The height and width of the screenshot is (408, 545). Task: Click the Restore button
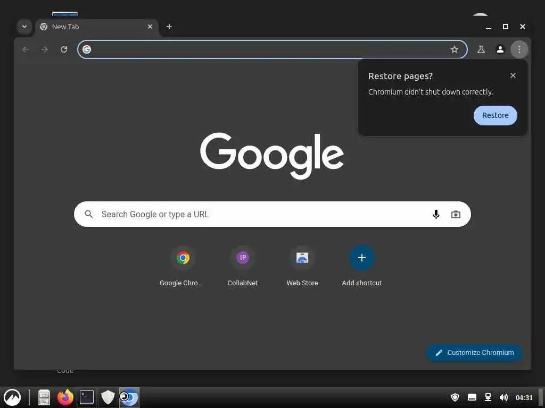[x=496, y=115]
